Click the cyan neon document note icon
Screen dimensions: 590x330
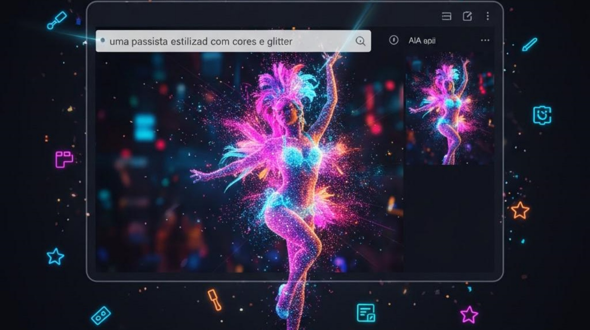pyautogui.click(x=366, y=313)
